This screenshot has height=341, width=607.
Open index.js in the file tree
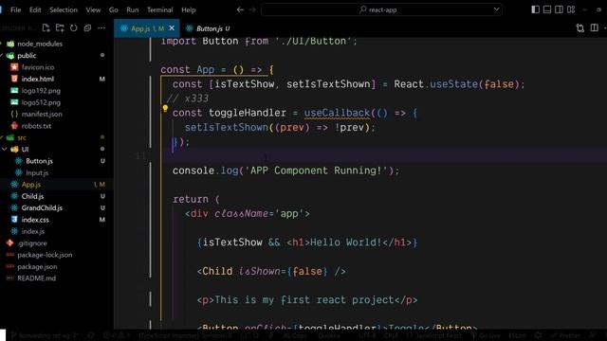pyautogui.click(x=32, y=231)
